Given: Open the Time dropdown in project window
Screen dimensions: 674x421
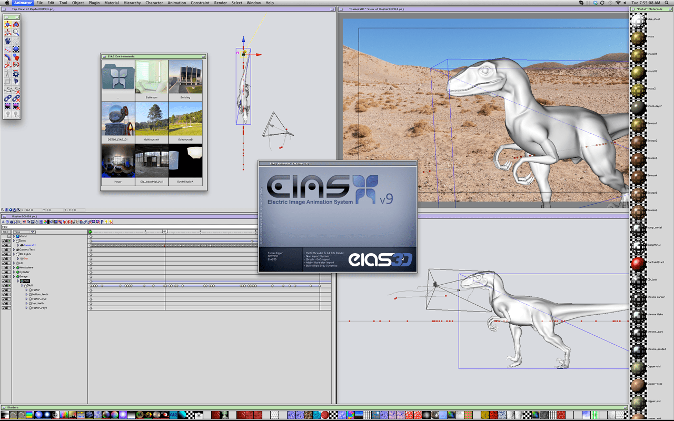Looking at the screenshot, I should point(24,232).
